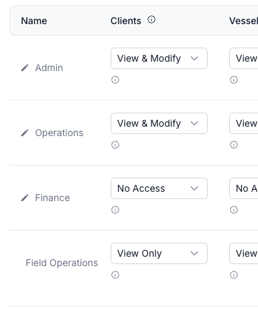Click the info icon next to Clients header
The width and height of the screenshot is (258, 309).
pyautogui.click(x=151, y=19)
